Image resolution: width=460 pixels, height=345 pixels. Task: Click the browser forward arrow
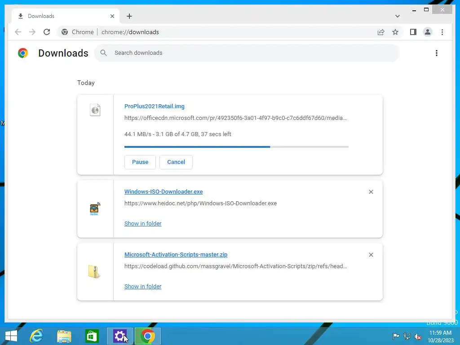[32, 32]
